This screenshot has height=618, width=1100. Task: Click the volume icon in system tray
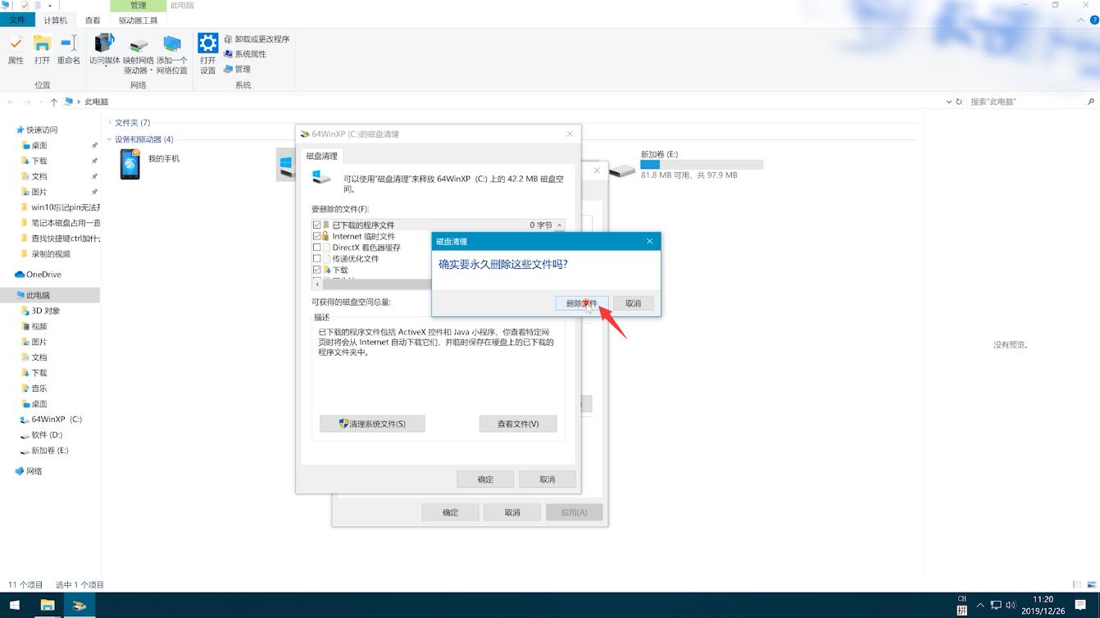[1011, 606]
